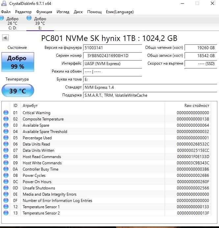Image resolution: width=219 pixels, height=228 pixels.
Task: Click the Режим на обмен transfer mode field
Action: tap(113, 72)
